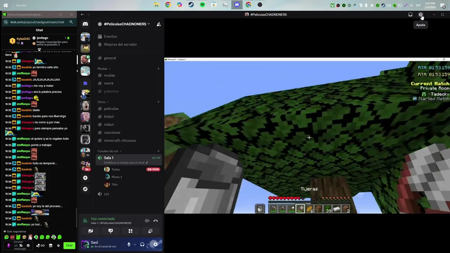Open Mejoras del servidor
This screenshot has height=253, width=450.
pos(129,45)
